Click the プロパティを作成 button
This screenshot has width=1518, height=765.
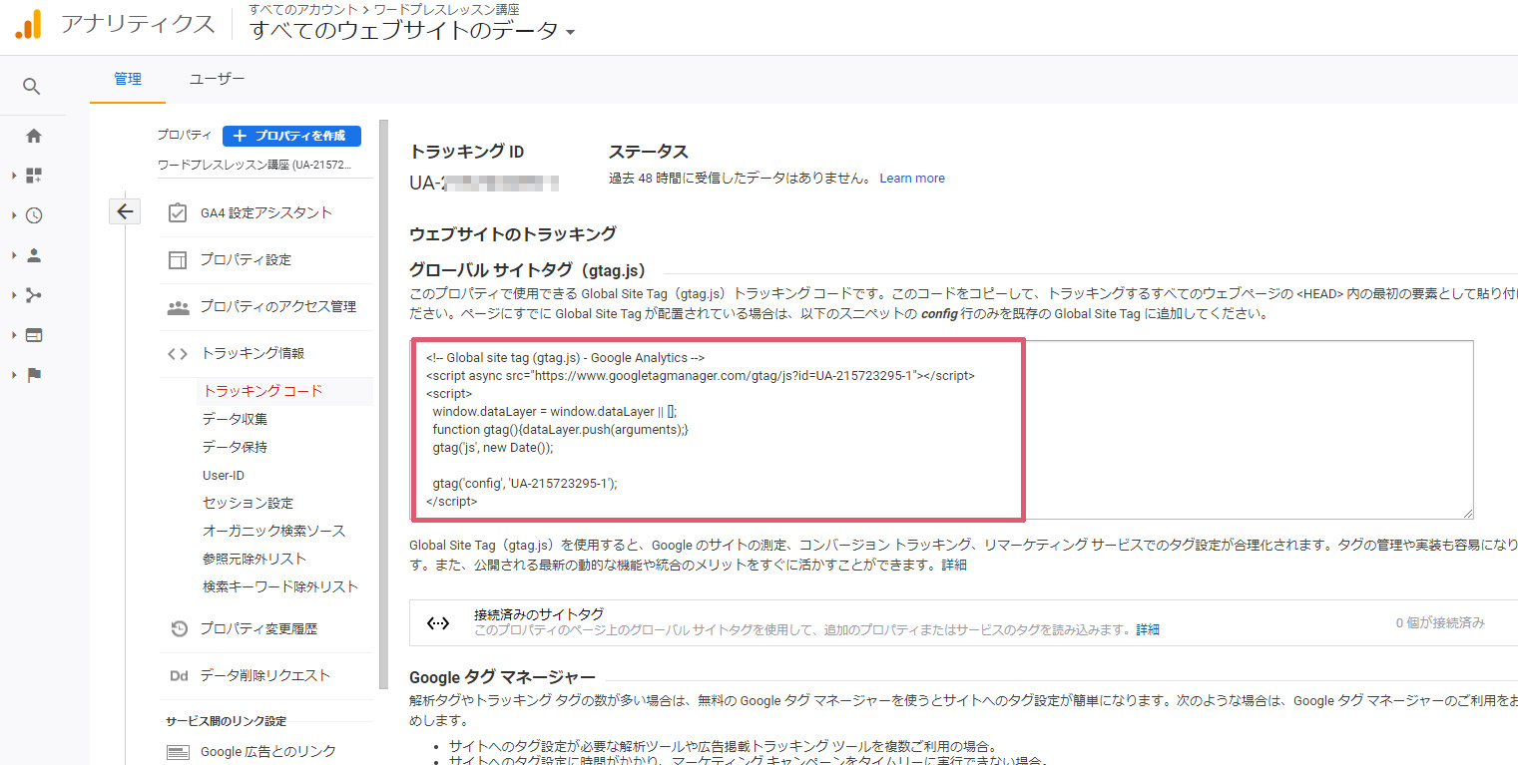point(291,136)
